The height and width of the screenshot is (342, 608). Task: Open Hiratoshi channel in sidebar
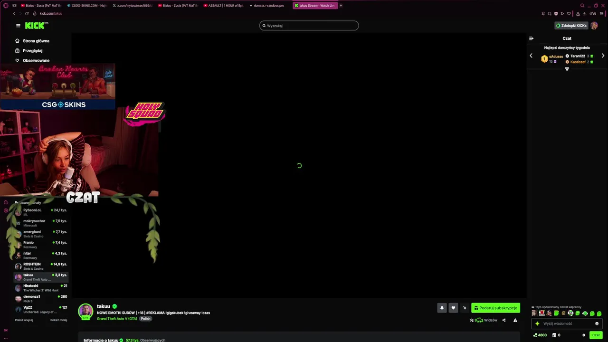(x=41, y=288)
